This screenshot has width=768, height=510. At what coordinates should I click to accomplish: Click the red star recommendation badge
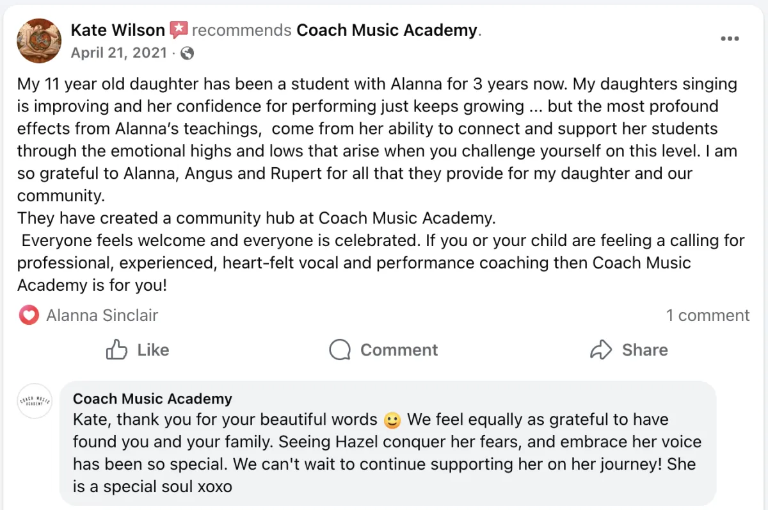(x=179, y=29)
